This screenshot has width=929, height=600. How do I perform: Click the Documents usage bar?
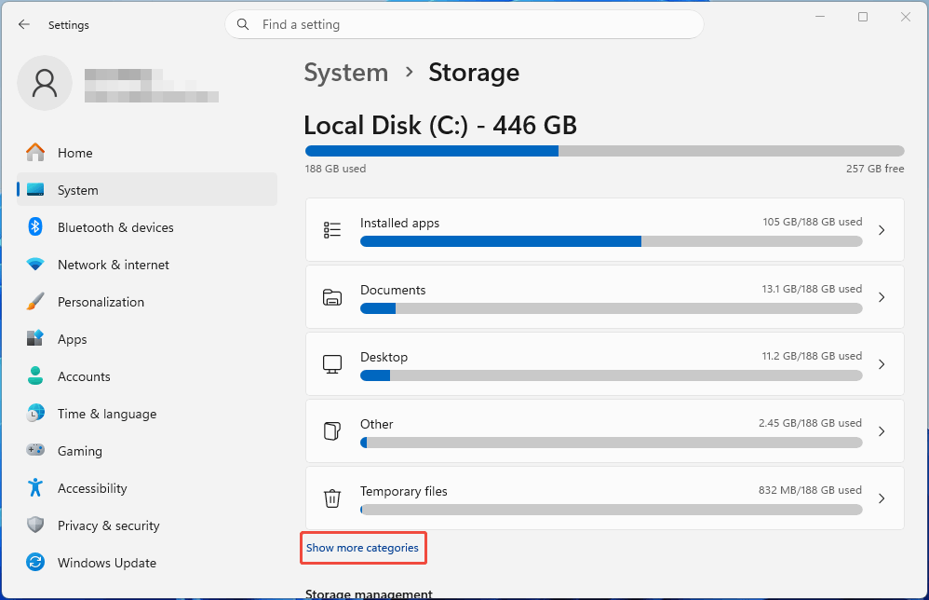[x=611, y=308]
